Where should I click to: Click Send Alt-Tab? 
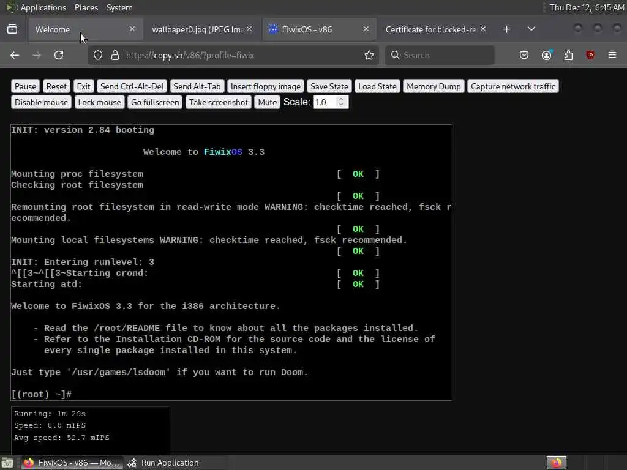[x=197, y=86]
